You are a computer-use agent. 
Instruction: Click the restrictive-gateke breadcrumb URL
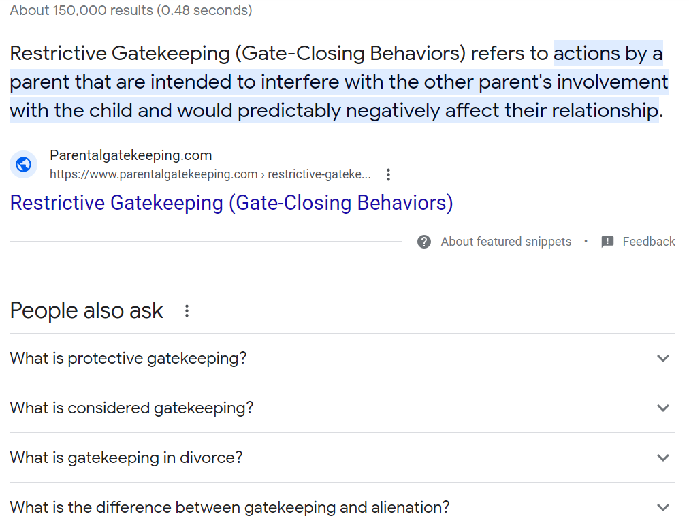click(210, 174)
